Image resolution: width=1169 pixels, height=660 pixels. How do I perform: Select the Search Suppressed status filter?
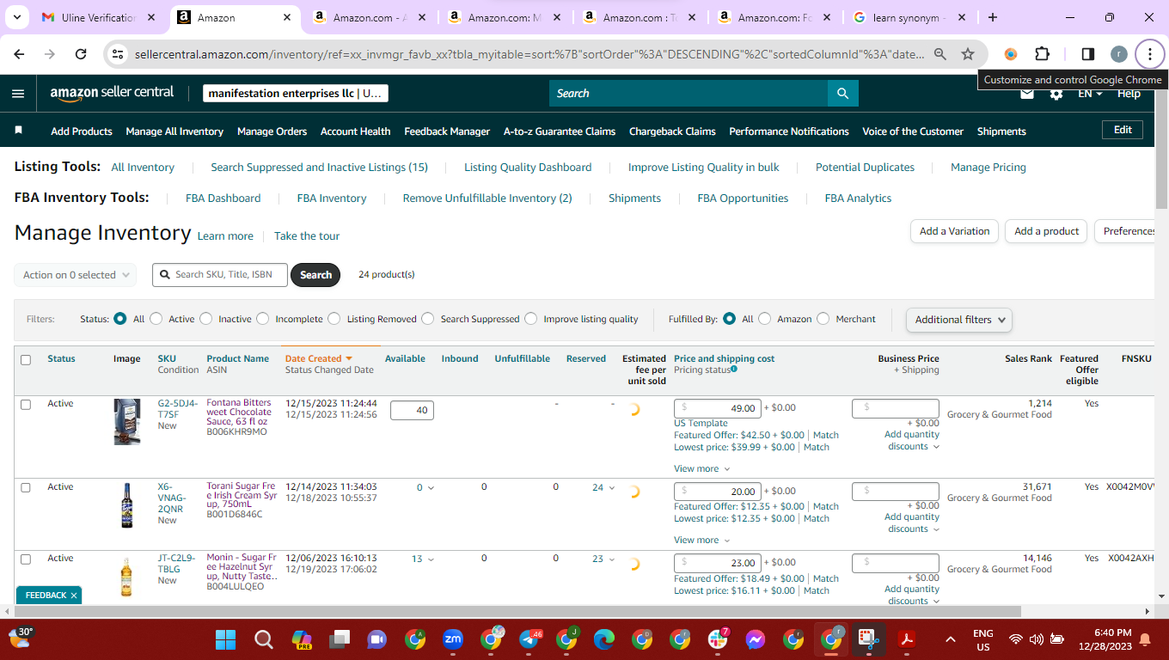click(428, 319)
